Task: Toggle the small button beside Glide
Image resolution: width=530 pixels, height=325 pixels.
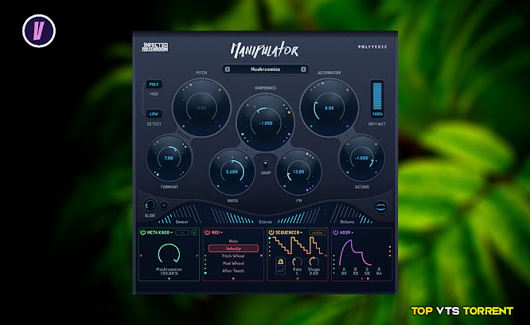Action: [x=164, y=205]
